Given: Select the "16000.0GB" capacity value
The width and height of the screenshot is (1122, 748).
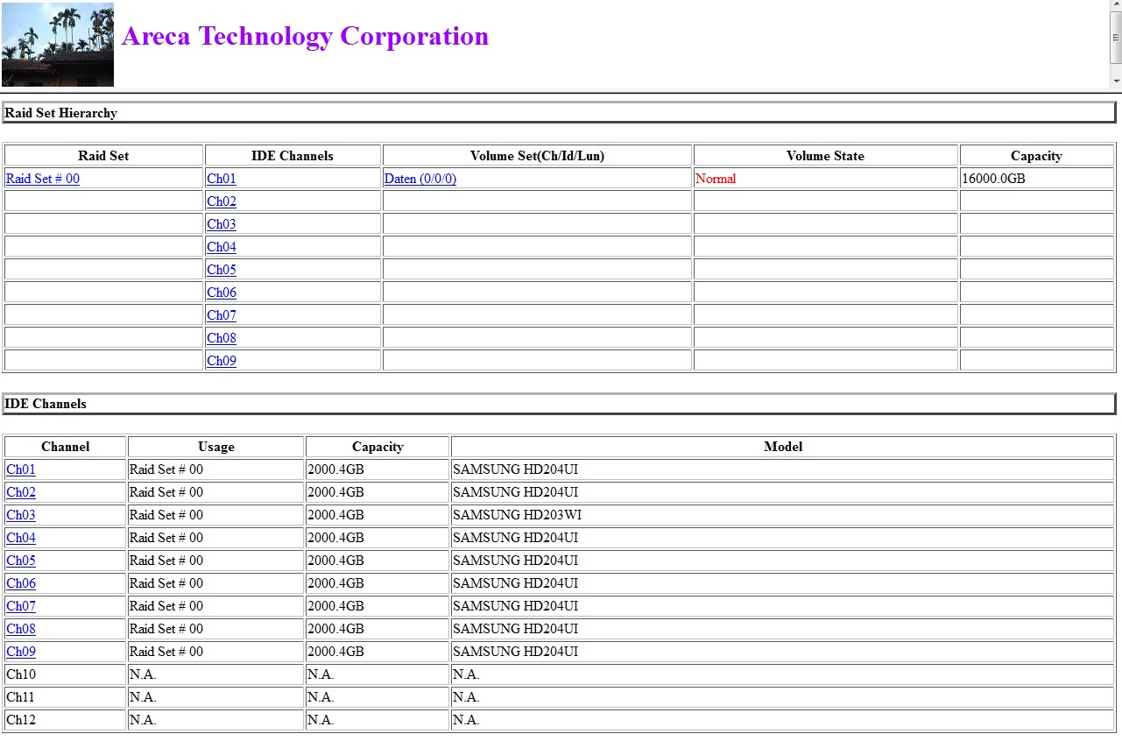Looking at the screenshot, I should (x=993, y=179).
